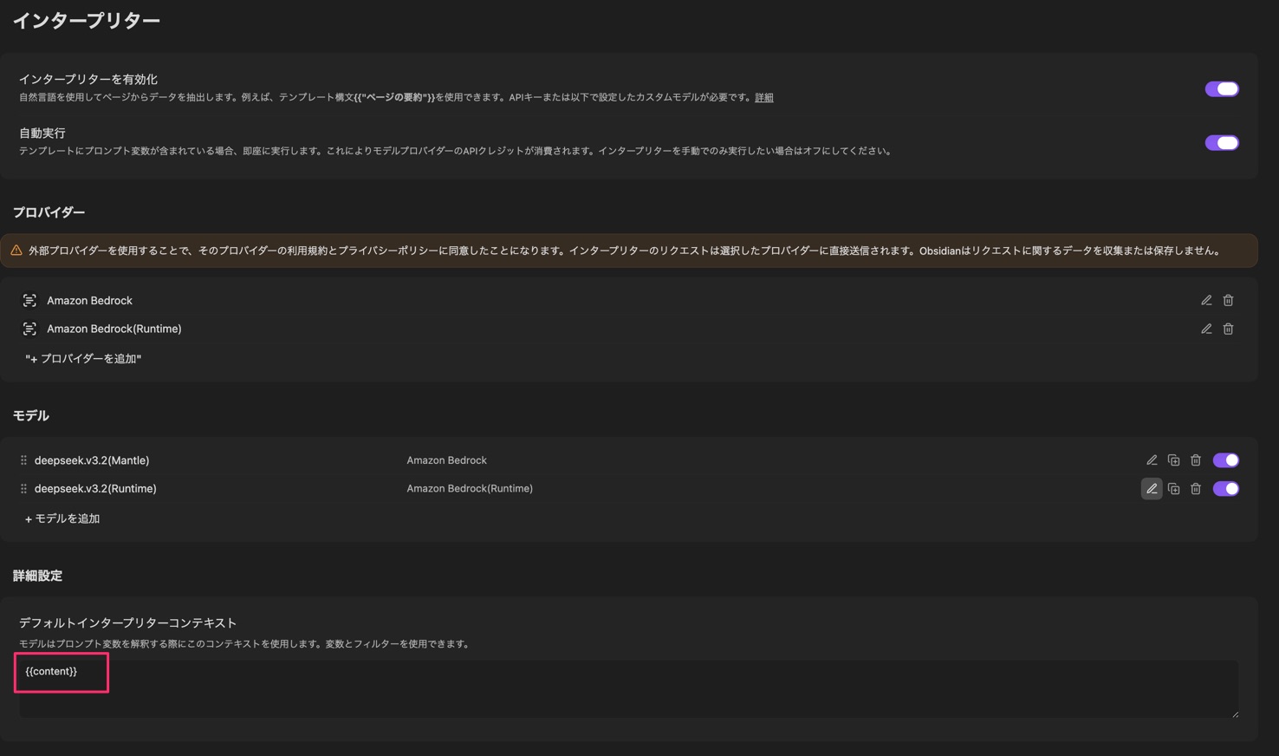Duplicate the deepseek.v3.2(Mantle) model

[x=1173, y=459]
